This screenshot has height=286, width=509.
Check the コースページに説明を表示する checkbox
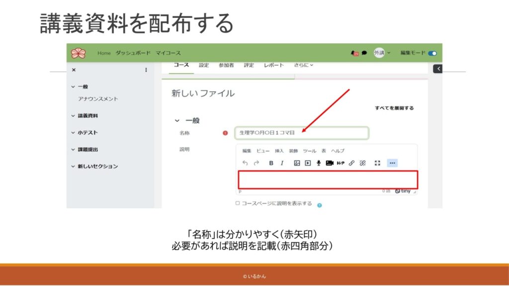(238, 203)
